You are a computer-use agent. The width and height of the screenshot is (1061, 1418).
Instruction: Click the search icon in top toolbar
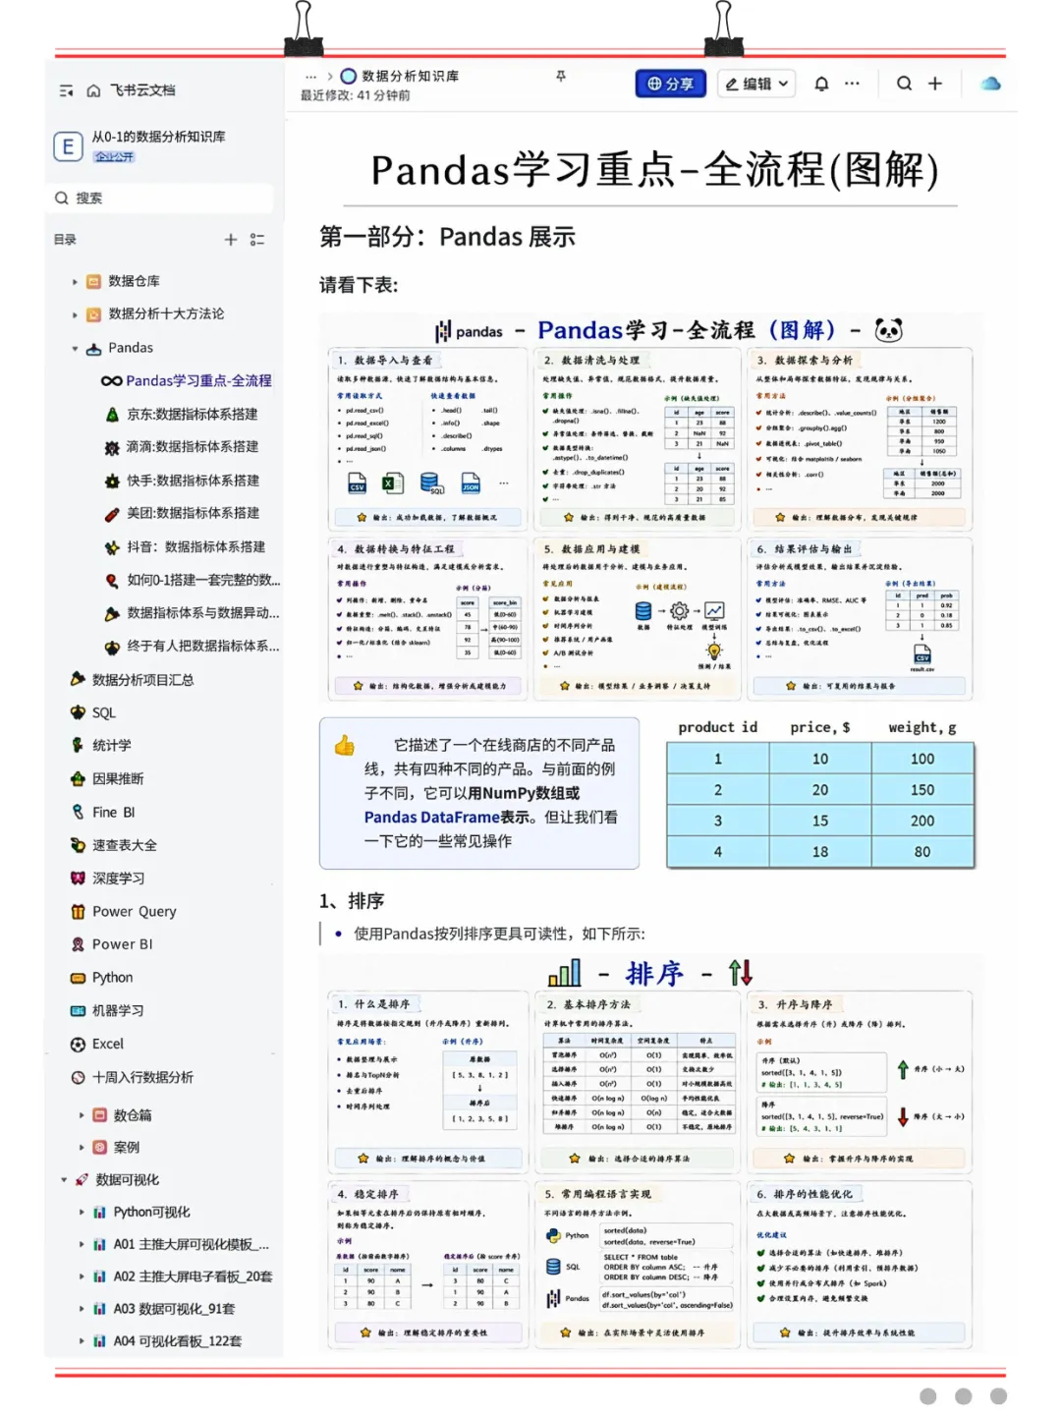[904, 84]
